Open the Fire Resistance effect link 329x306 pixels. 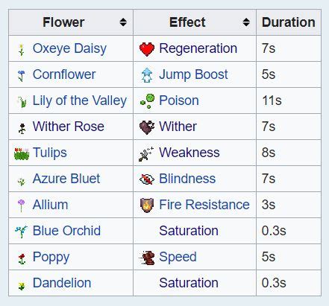pyautogui.click(x=204, y=205)
